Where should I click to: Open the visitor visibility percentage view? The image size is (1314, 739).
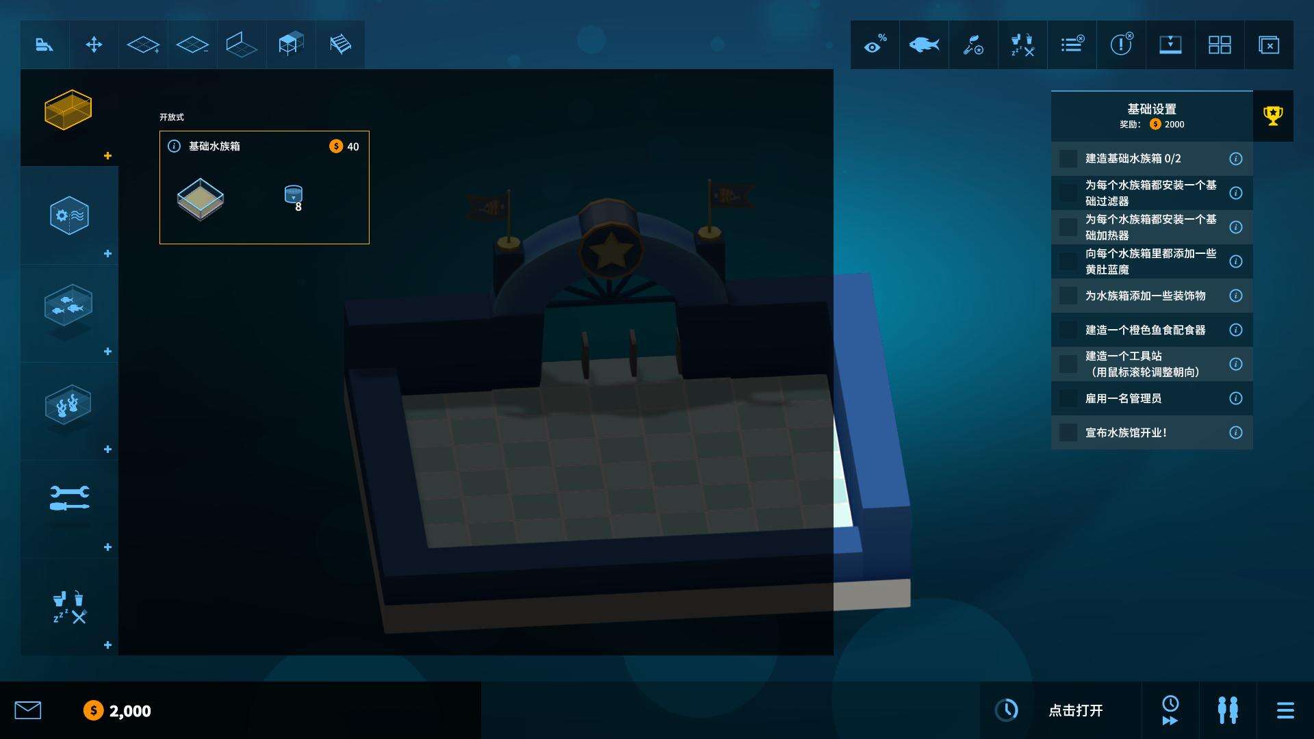point(875,45)
